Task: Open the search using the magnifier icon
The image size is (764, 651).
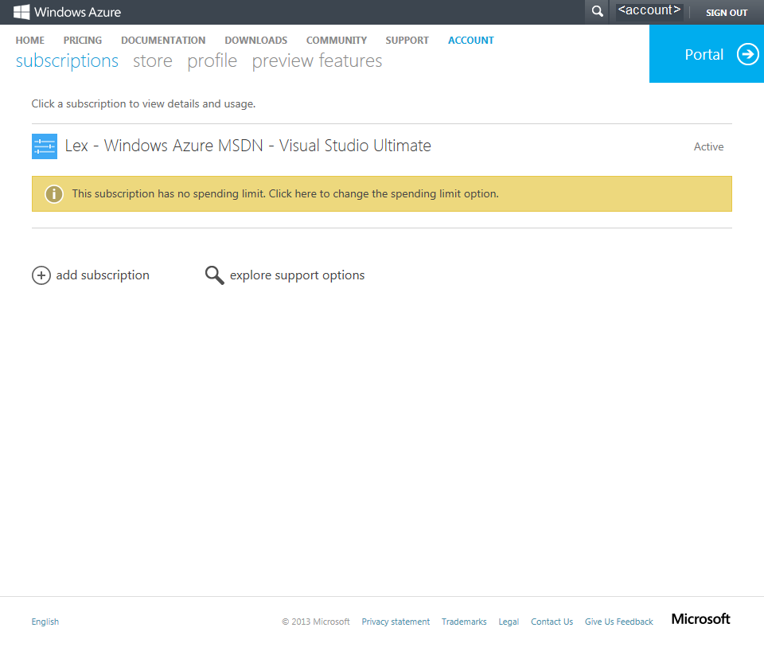Action: 596,12
